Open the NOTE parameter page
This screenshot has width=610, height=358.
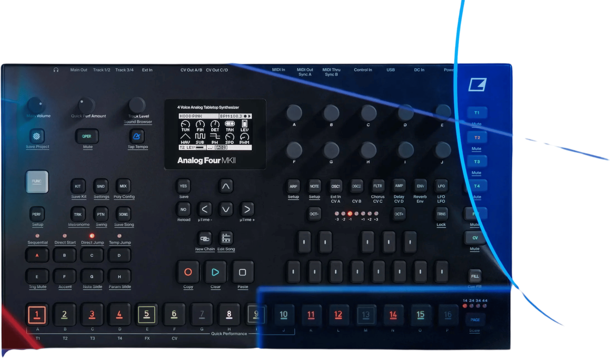[314, 186]
